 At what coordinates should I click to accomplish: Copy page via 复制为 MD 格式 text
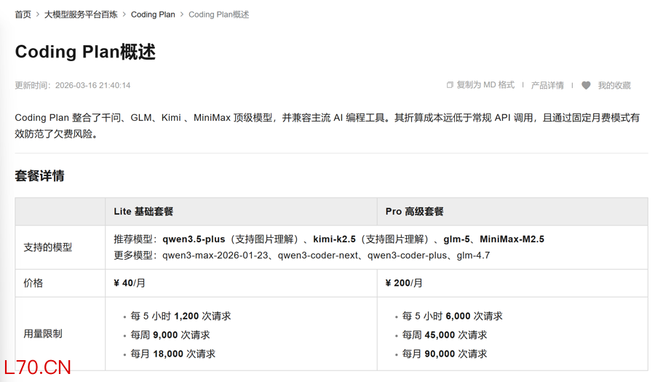click(x=485, y=85)
